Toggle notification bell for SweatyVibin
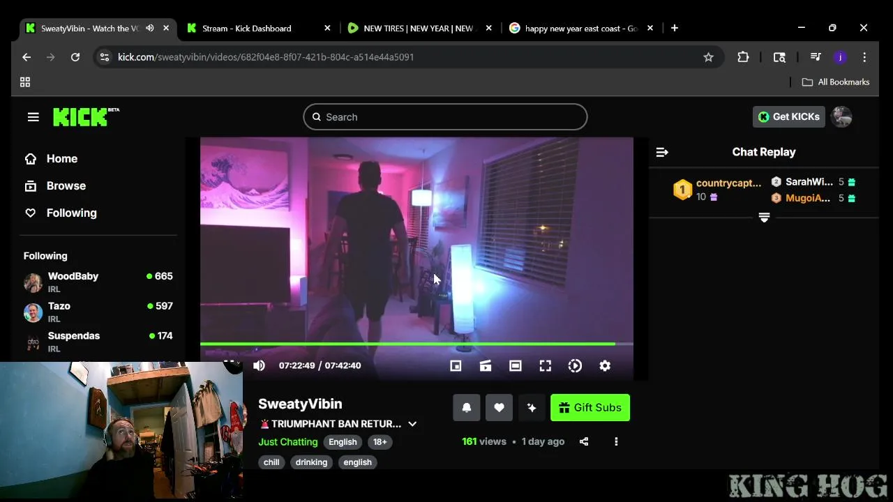Screen dimensions: 893x502 coord(467,408)
